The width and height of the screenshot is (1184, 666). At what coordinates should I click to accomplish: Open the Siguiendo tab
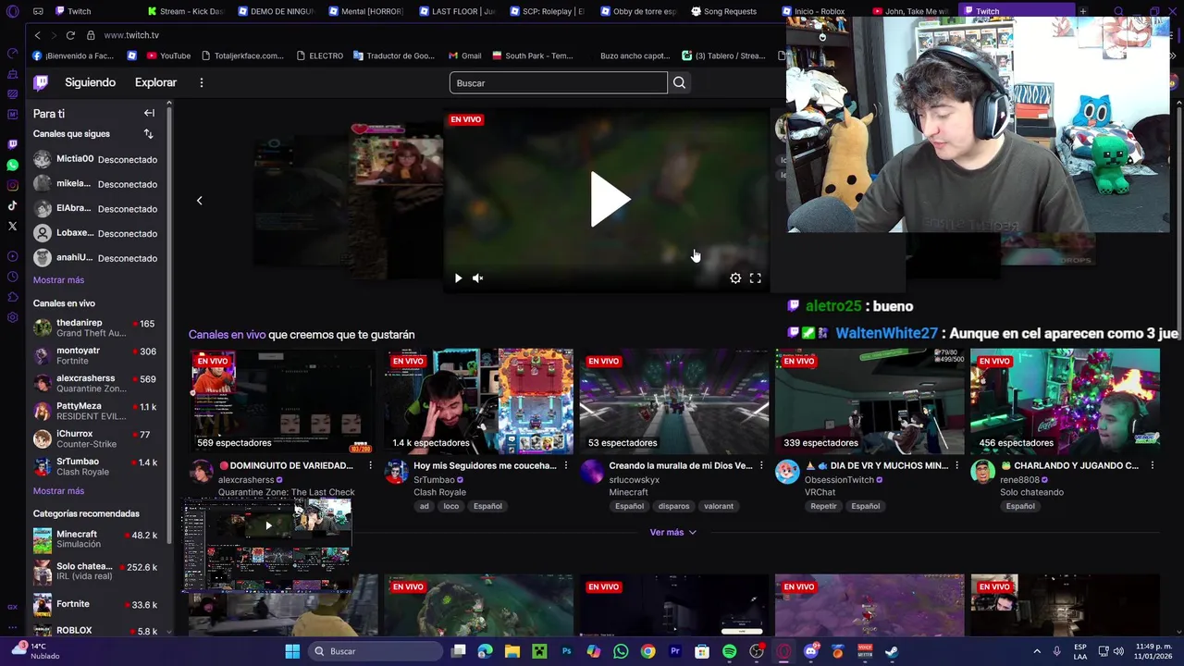(x=90, y=82)
